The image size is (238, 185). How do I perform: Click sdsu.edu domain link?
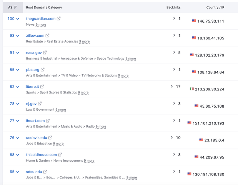(x=34, y=172)
